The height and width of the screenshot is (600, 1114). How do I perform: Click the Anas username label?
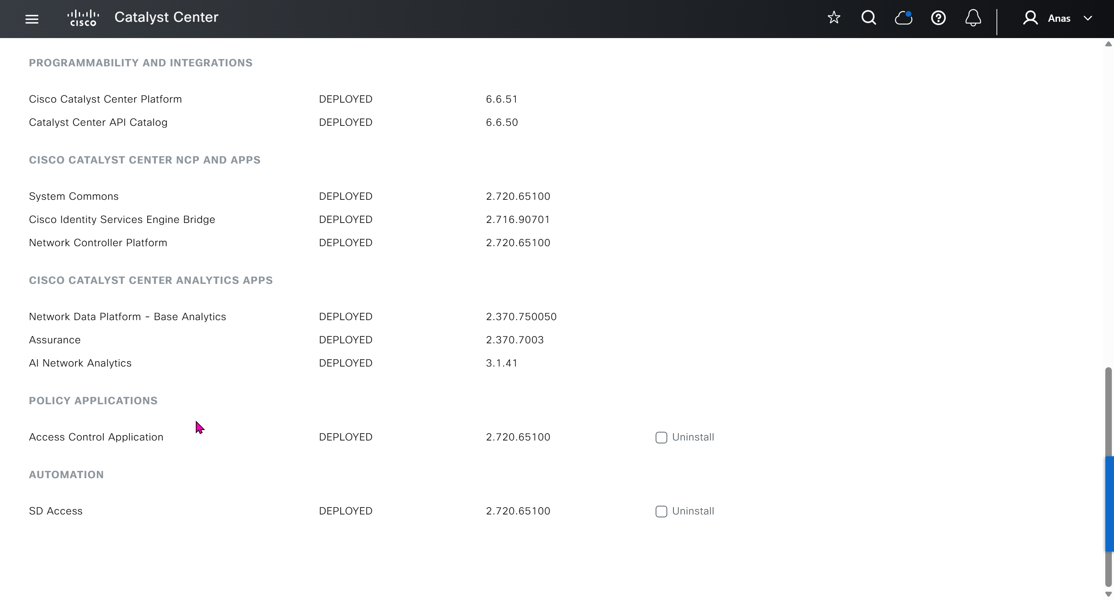click(x=1059, y=18)
